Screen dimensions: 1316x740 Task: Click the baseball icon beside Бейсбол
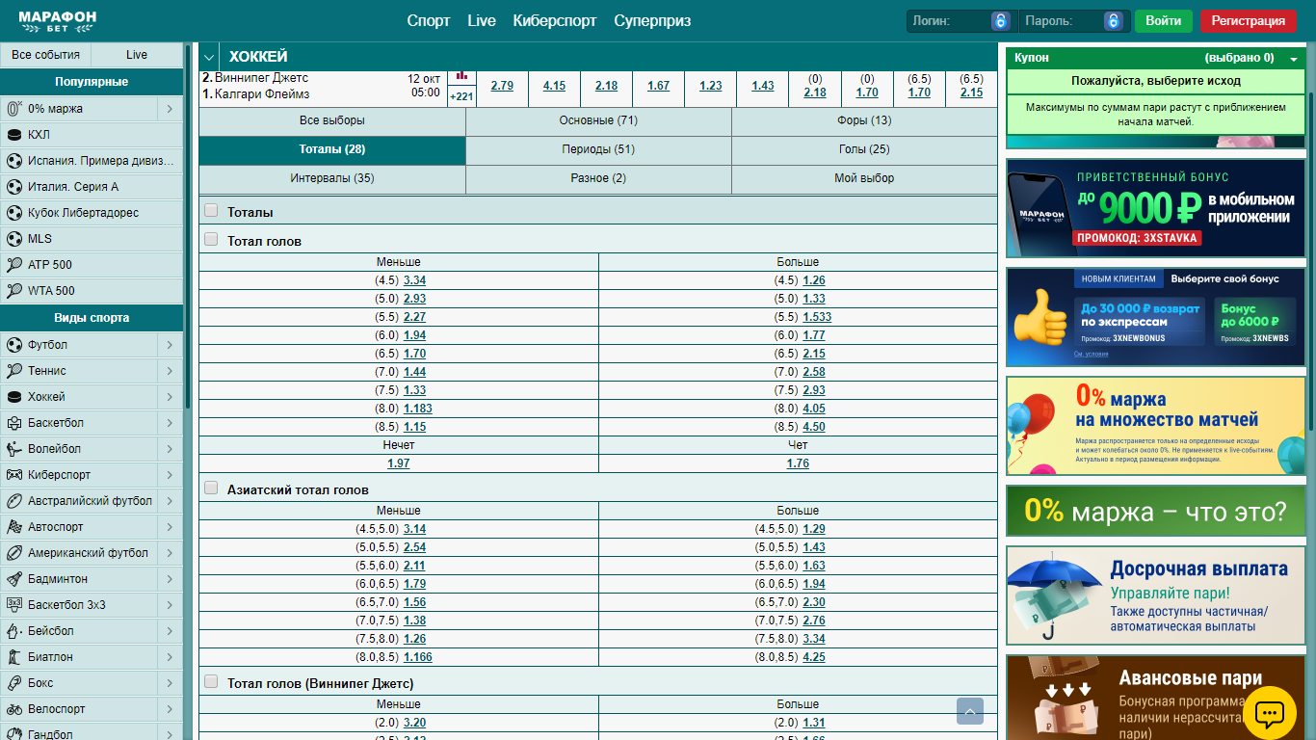click(x=14, y=631)
